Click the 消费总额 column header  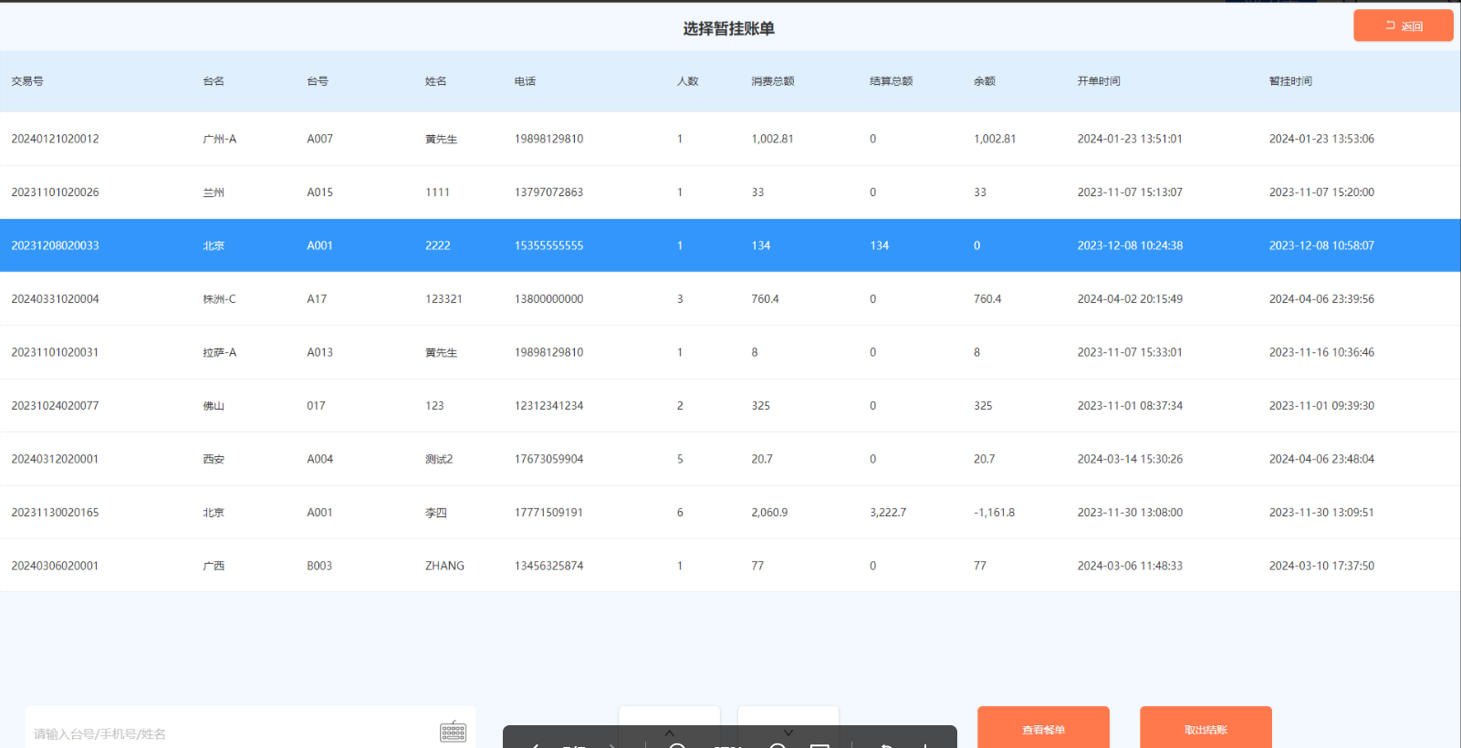point(772,81)
